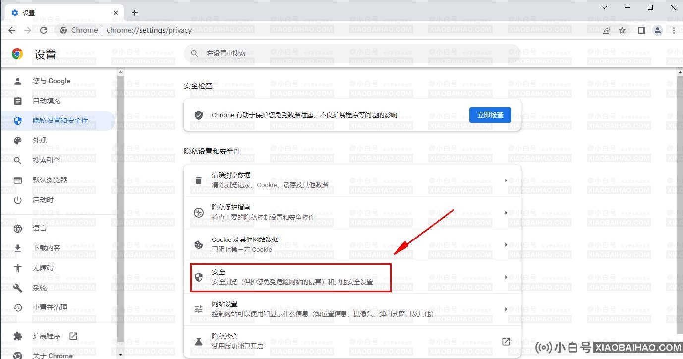Viewport: 683px width, 359px height.
Task: Click the accessibility figure icon next to 无障碍
Action: (x=18, y=268)
